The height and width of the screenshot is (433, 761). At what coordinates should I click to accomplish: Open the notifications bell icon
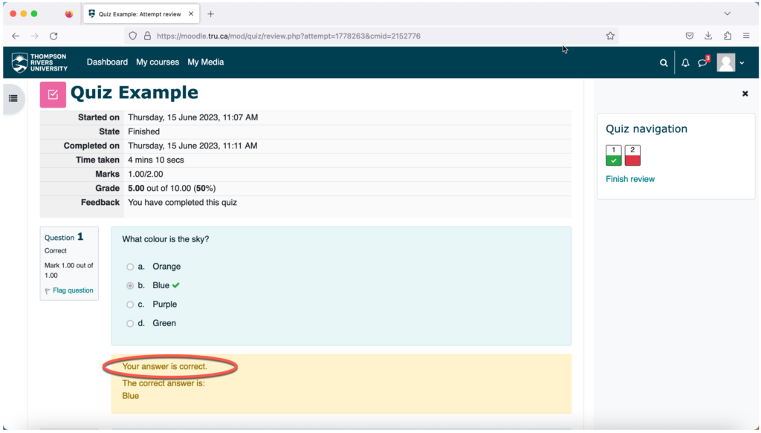click(685, 63)
